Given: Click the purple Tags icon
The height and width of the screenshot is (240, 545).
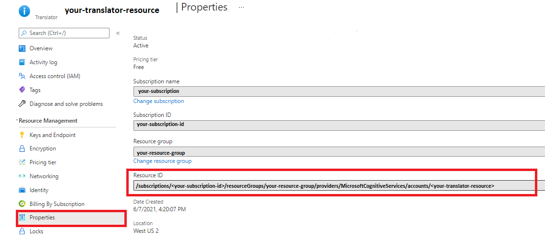Looking at the screenshot, I should (22, 90).
